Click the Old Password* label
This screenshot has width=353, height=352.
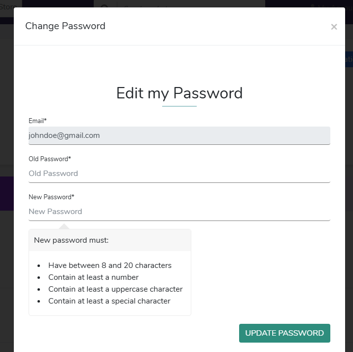tap(50, 159)
